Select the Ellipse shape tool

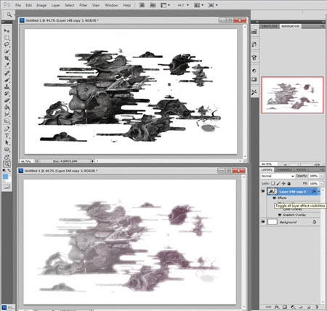pyautogui.click(x=7, y=149)
